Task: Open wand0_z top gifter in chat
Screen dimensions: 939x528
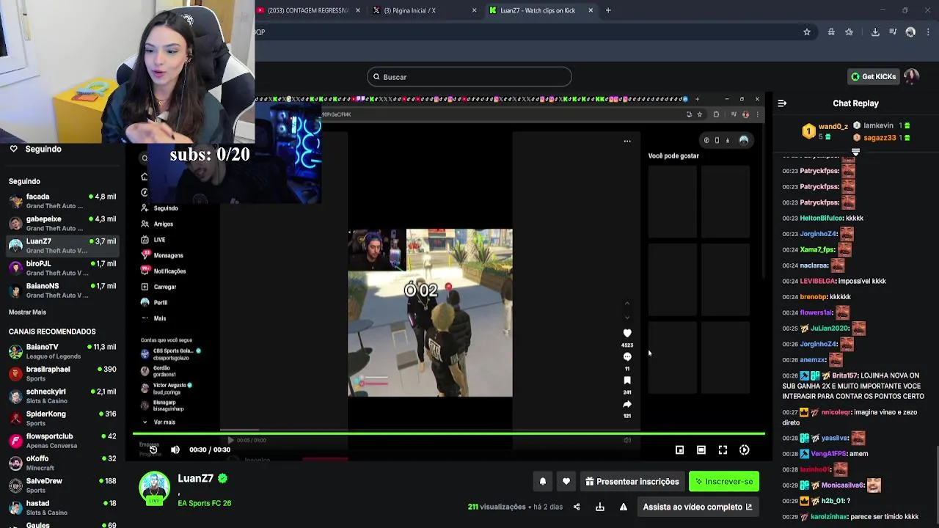Action: [x=833, y=127]
